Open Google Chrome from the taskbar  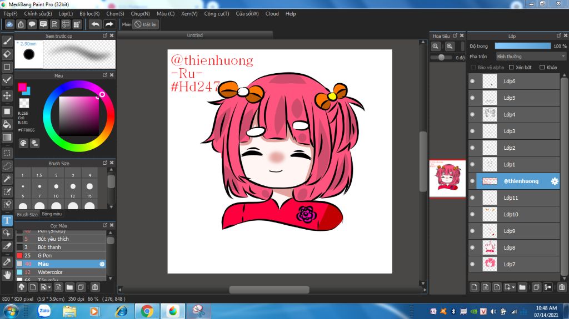tap(147, 311)
